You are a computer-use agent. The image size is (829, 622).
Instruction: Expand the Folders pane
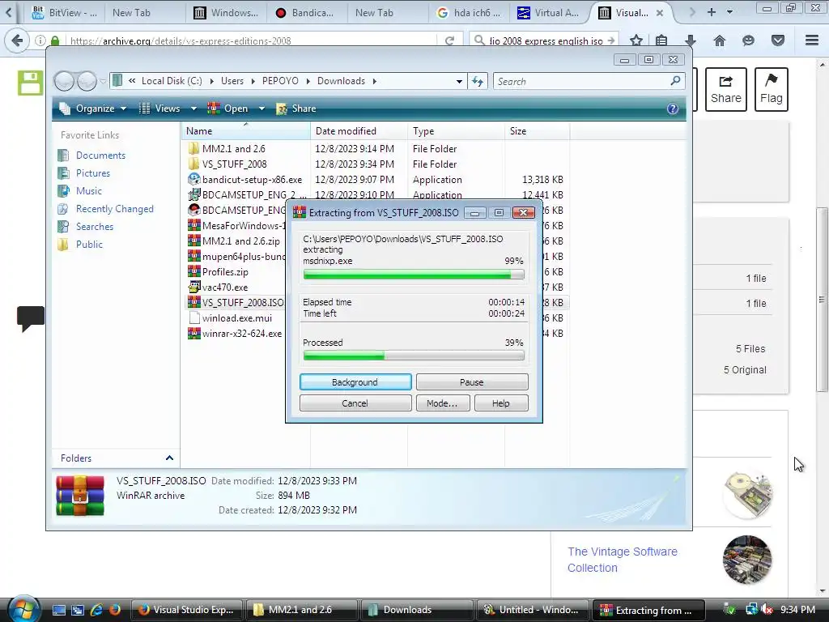click(169, 458)
